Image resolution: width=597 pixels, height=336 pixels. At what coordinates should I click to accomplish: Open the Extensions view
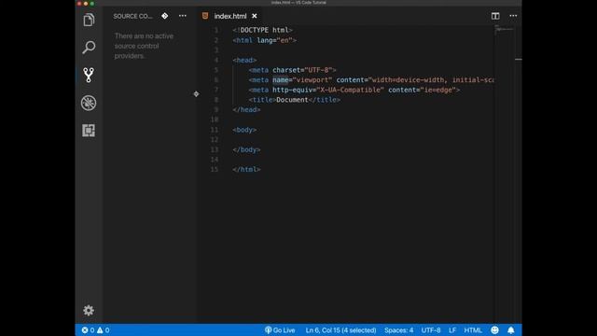click(89, 131)
